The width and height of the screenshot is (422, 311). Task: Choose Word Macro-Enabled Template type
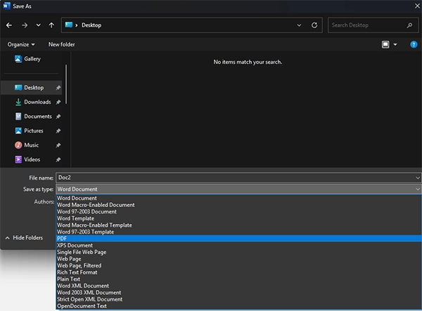238,225
